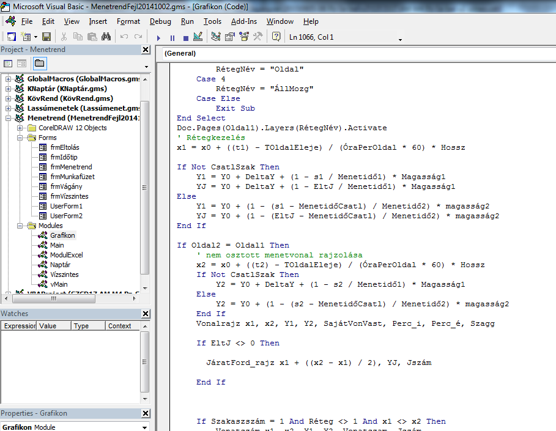Save the project with the floppy disk icon

[46, 37]
